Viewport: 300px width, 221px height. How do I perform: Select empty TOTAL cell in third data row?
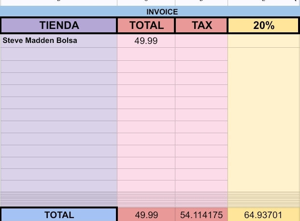coord(146,67)
